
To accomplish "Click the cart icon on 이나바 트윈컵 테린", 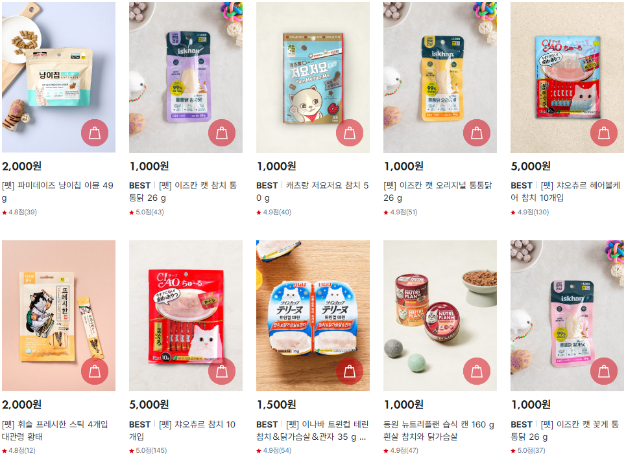I will click(x=350, y=371).
